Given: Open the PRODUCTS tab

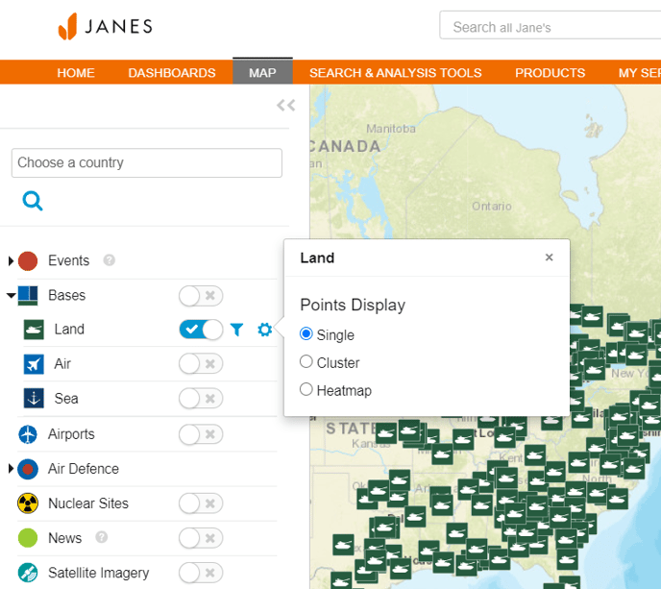Looking at the screenshot, I should pyautogui.click(x=551, y=73).
